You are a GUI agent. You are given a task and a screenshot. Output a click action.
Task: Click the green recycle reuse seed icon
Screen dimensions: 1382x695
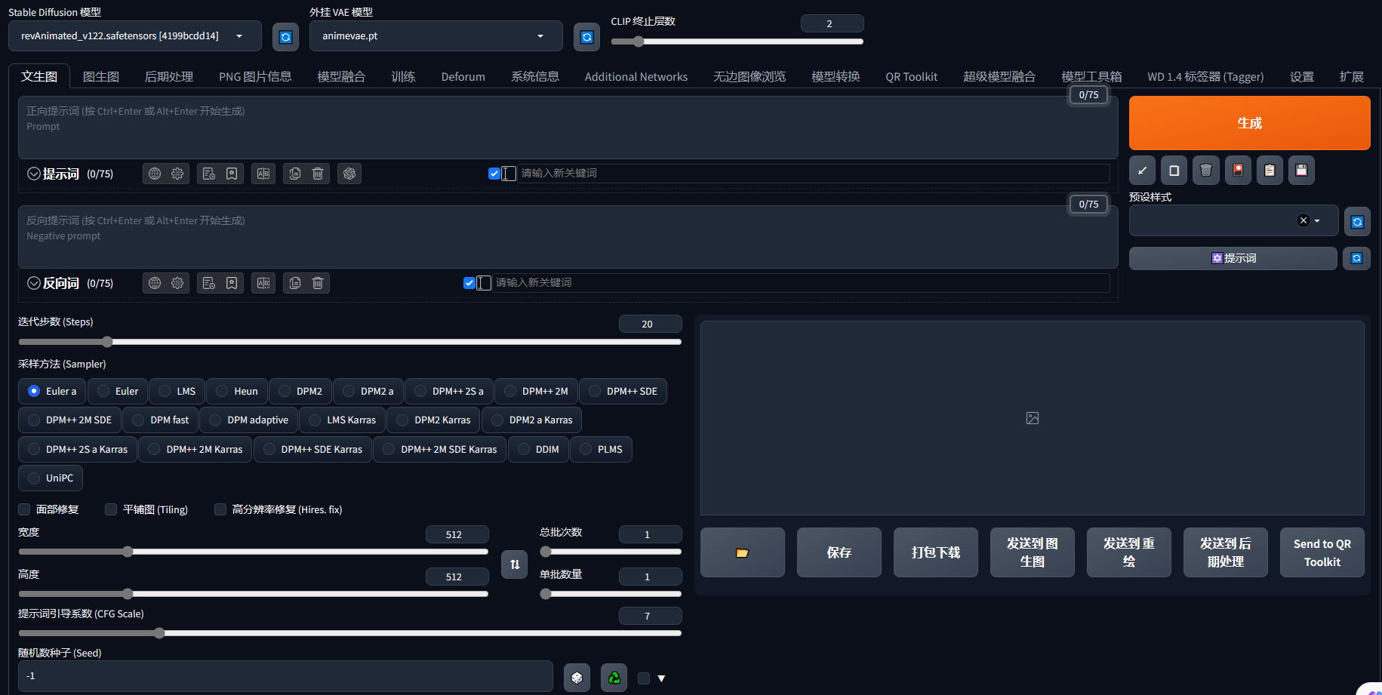[614, 678]
